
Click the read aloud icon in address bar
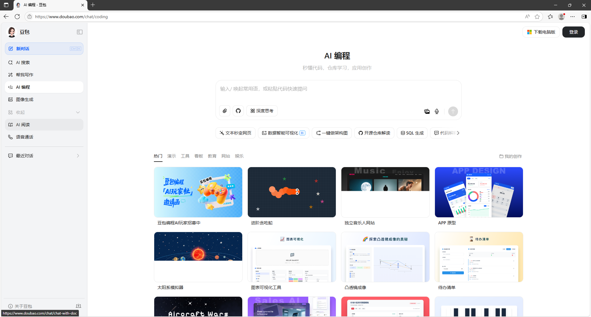point(527,17)
